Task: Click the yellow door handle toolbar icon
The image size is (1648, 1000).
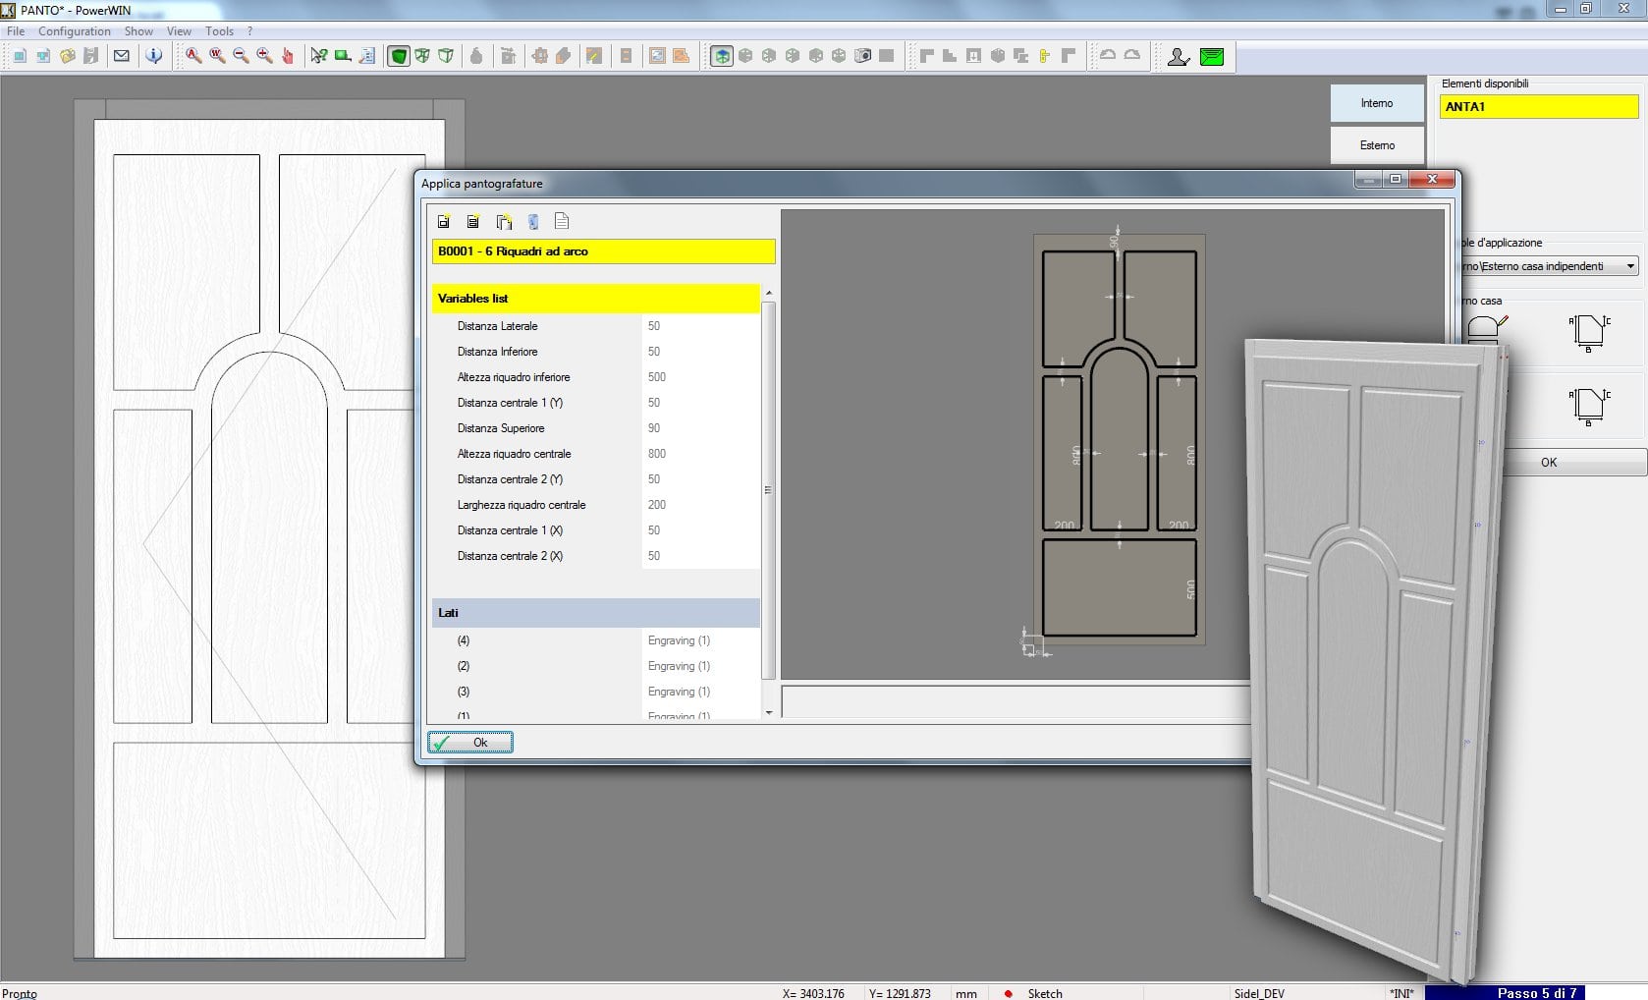Action: click(1044, 56)
